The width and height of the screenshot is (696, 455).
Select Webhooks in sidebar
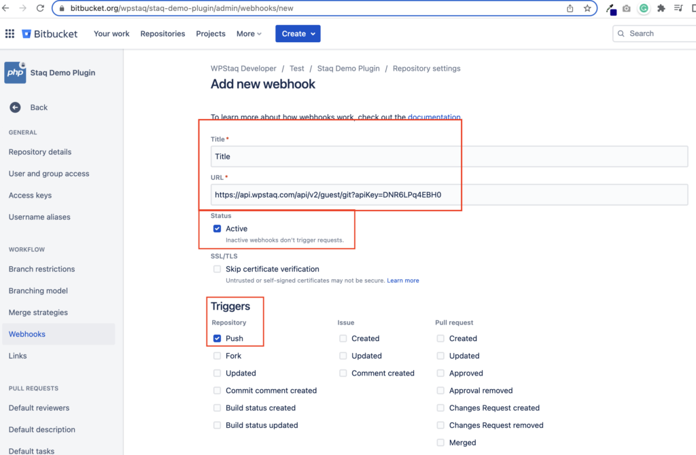tap(58, 334)
